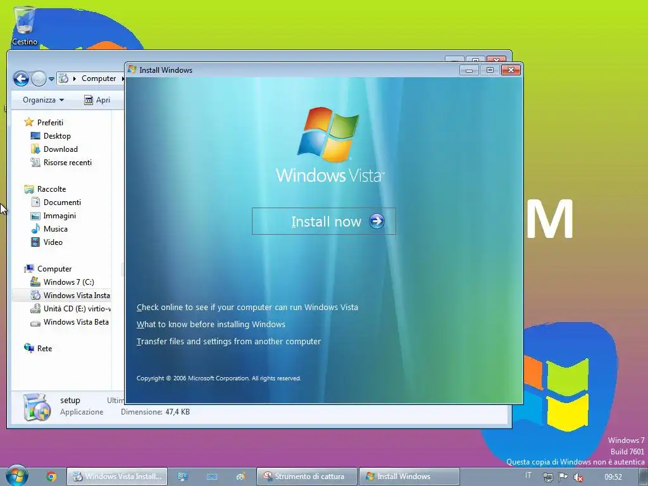The image size is (648, 486).
Task: Open Immagini library
Action: tap(59, 216)
